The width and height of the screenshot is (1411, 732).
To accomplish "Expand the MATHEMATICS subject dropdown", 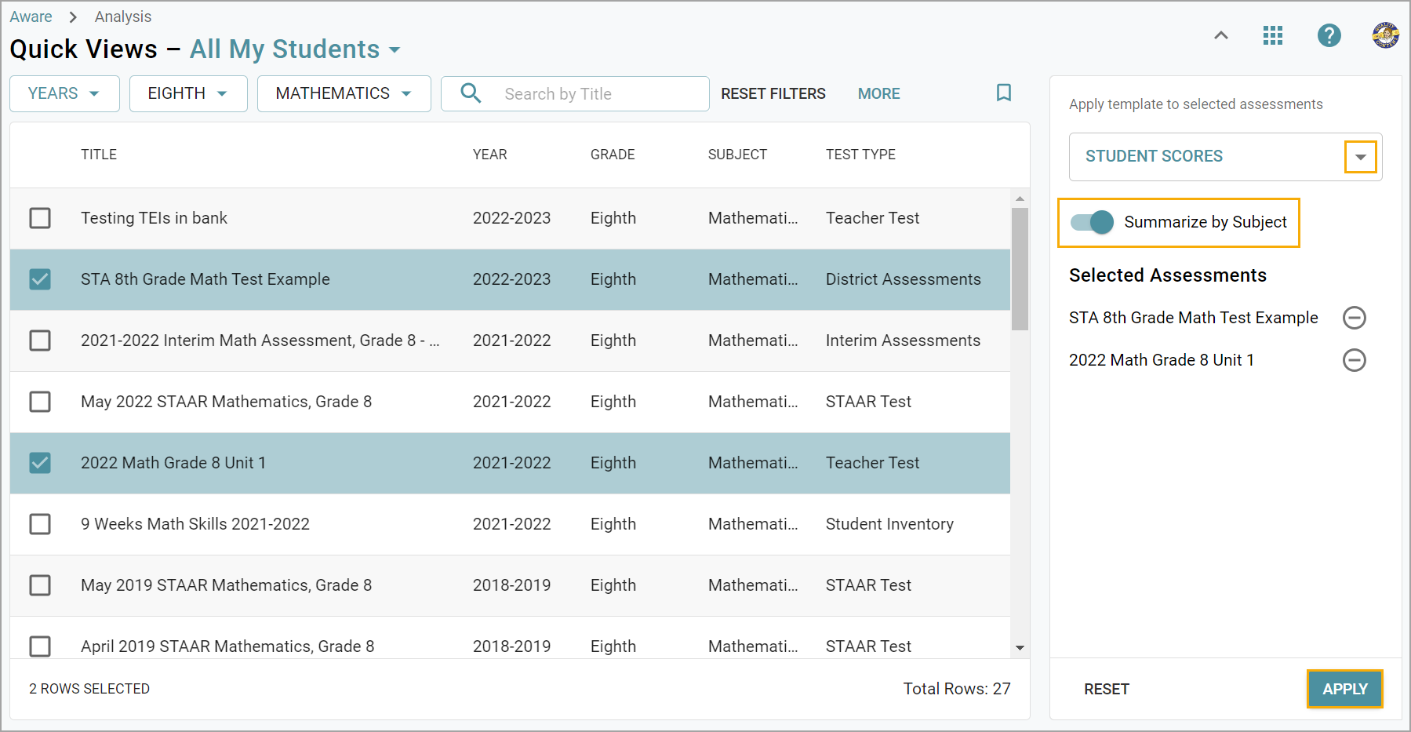I will (344, 93).
